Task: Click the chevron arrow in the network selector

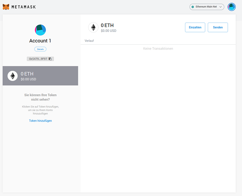Action: click(221, 7)
